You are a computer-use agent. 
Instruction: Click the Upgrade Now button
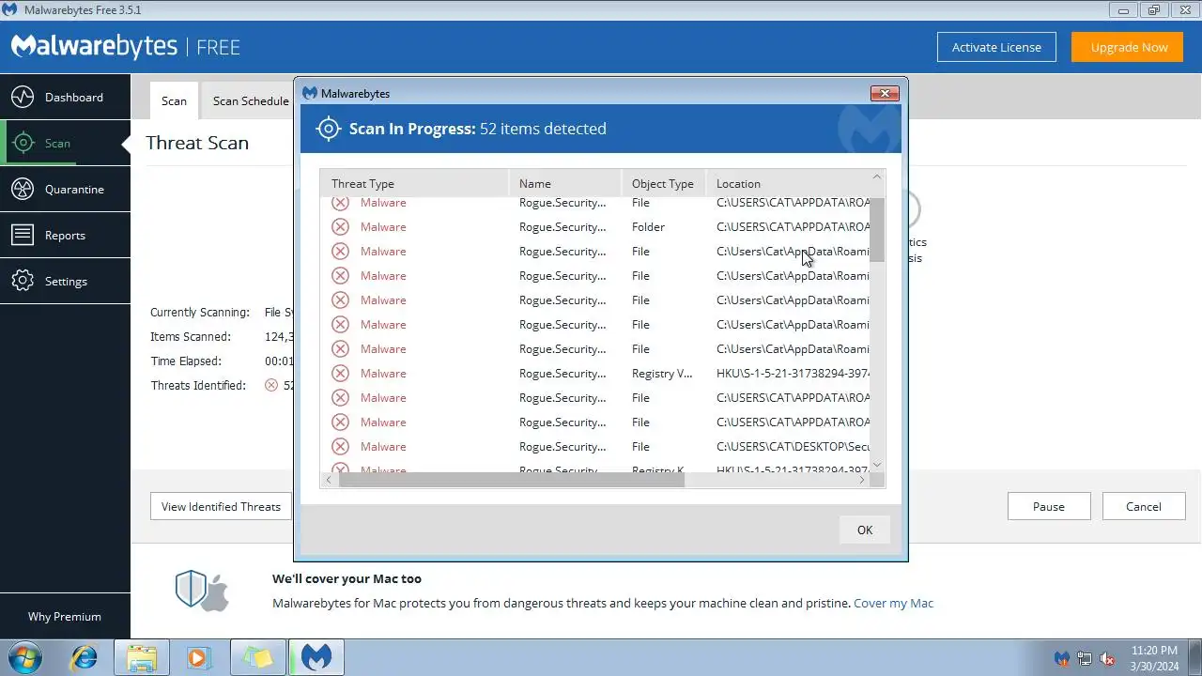tap(1130, 47)
